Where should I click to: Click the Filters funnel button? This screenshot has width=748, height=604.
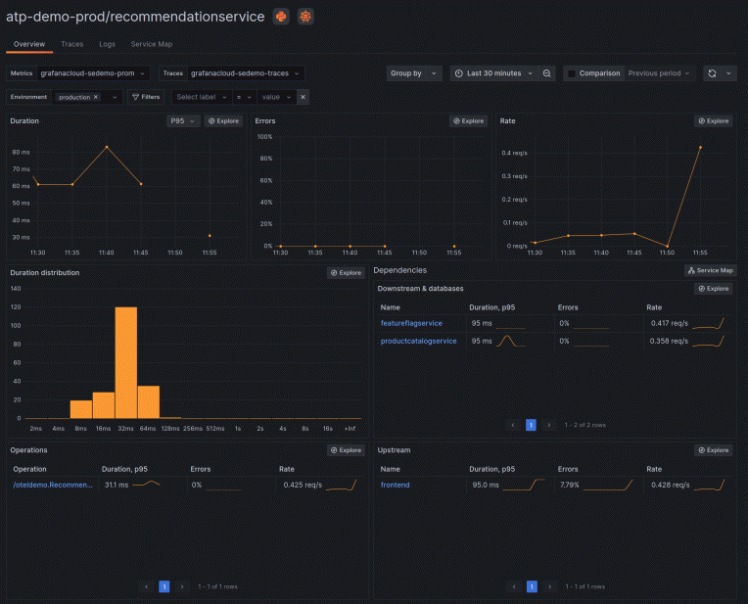point(146,97)
